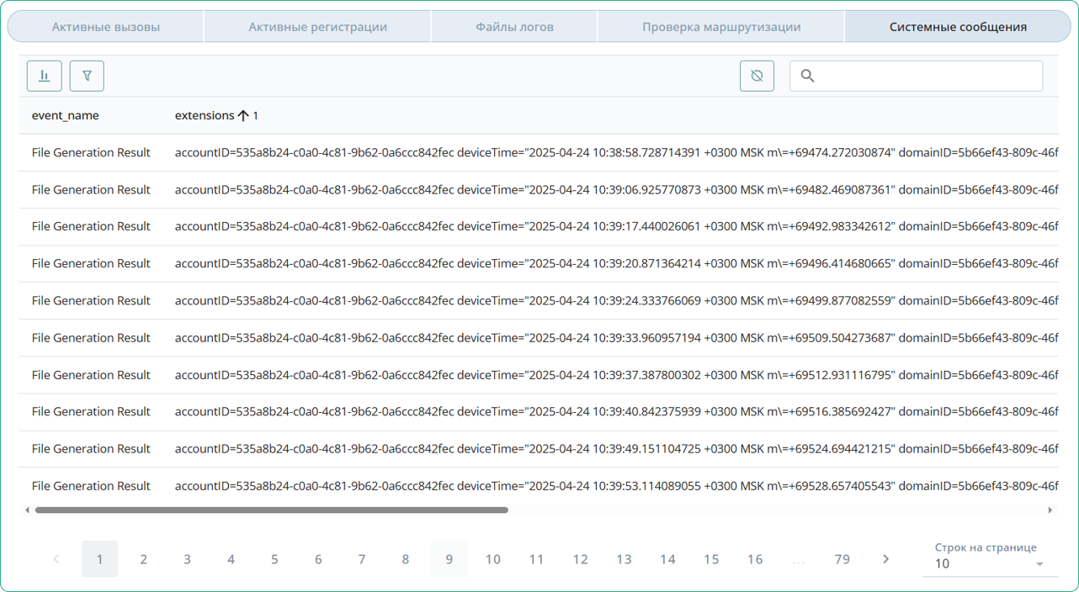Open the Файлы логов tab
Screen dimensions: 1079x592
coord(514,27)
